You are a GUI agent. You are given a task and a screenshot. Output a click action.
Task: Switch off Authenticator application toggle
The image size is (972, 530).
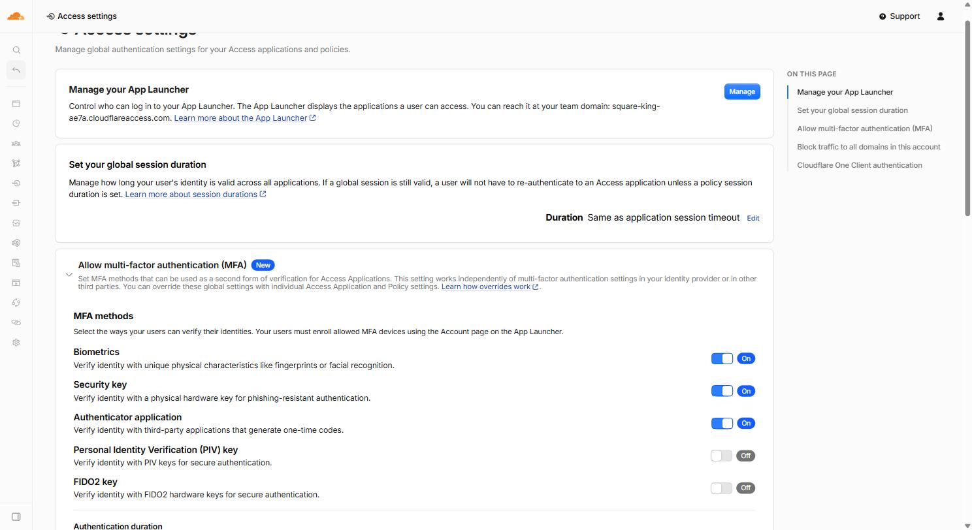tap(722, 423)
